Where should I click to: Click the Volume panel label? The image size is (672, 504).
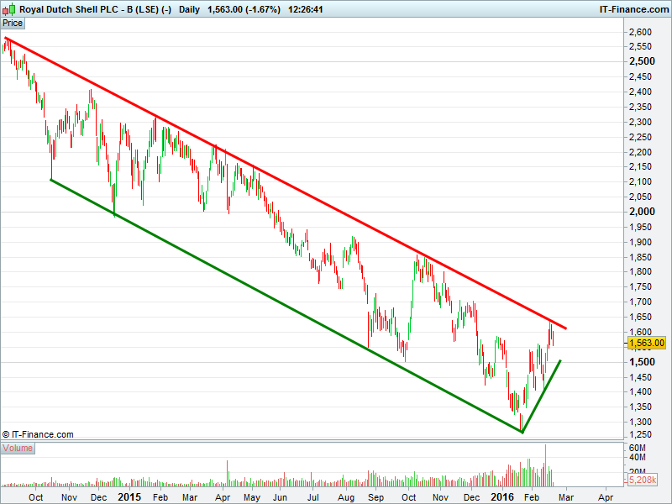click(x=18, y=448)
